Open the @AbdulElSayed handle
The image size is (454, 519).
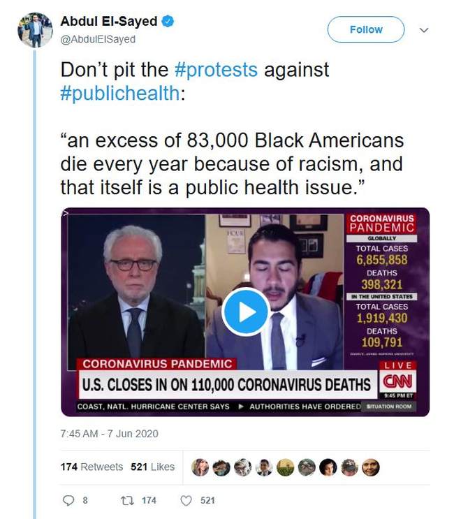click(x=98, y=39)
